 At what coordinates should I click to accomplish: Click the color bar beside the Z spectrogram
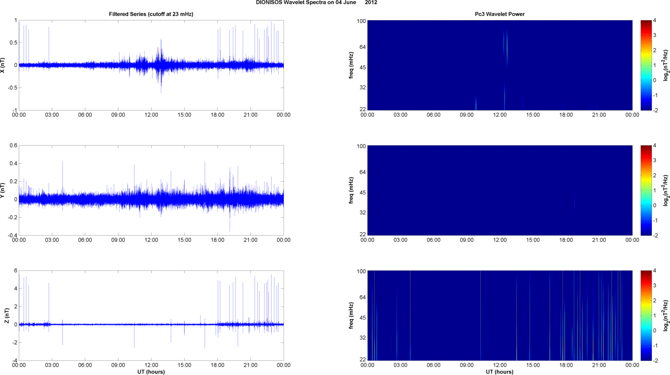pyautogui.click(x=646, y=315)
